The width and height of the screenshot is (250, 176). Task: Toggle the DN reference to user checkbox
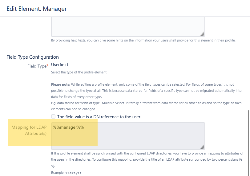point(53,117)
